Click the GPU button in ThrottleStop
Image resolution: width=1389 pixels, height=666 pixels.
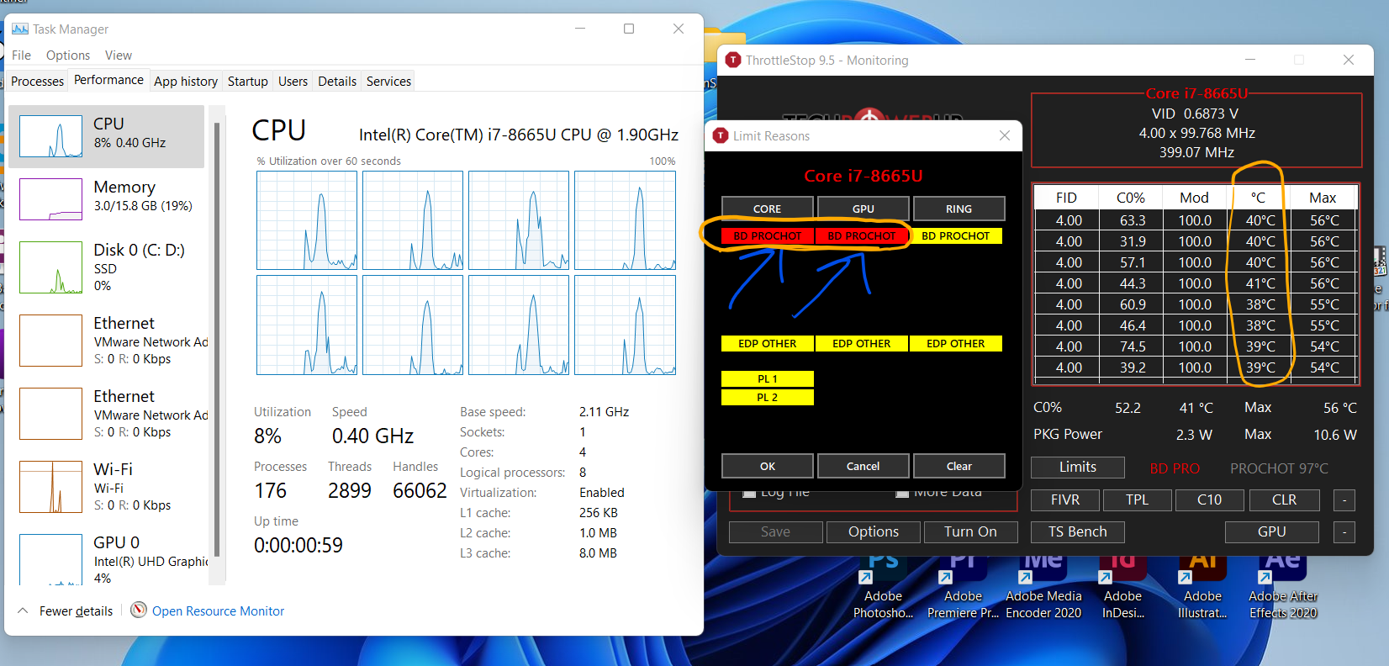[1272, 531]
